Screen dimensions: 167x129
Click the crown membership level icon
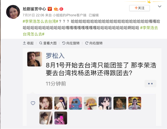click(x=56, y=9)
